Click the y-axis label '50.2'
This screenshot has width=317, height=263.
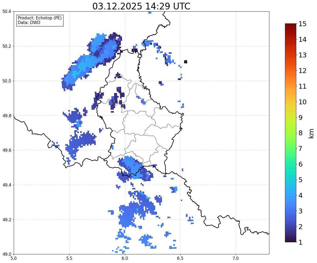click(x=7, y=46)
